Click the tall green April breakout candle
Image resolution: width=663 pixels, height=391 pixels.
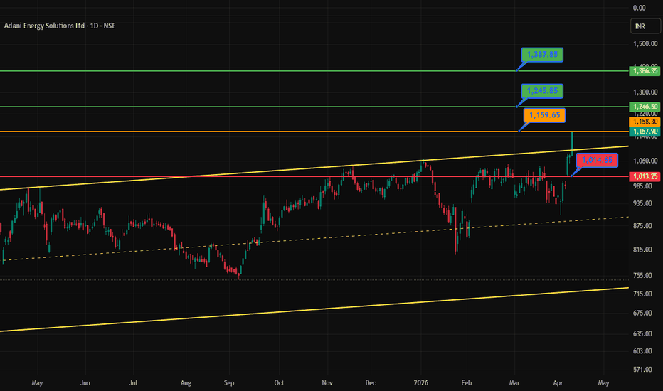pos(572,143)
